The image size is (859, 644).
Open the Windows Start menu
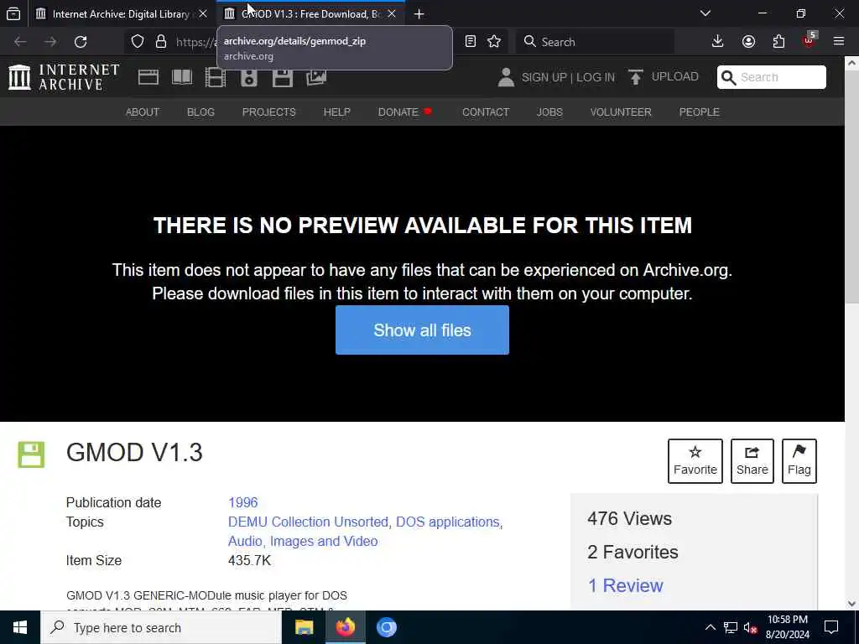point(20,627)
